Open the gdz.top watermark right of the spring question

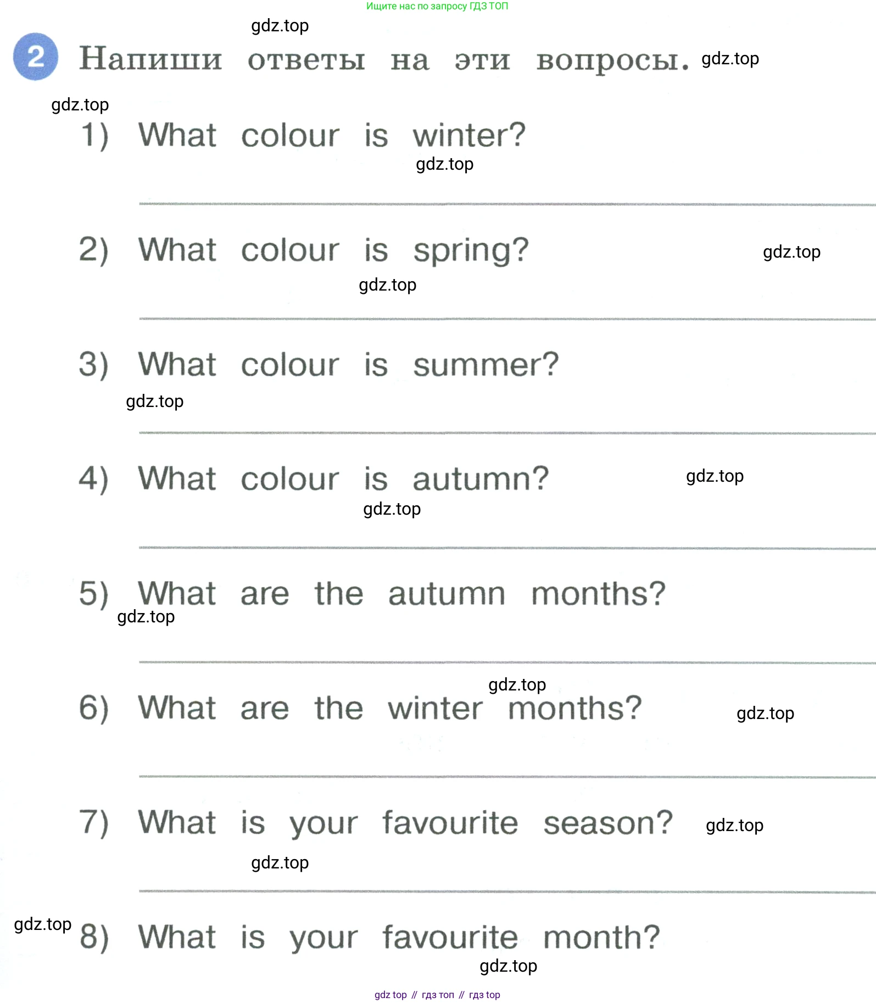pyautogui.click(x=791, y=252)
